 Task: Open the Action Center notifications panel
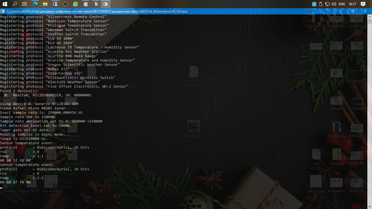click(363, 4)
